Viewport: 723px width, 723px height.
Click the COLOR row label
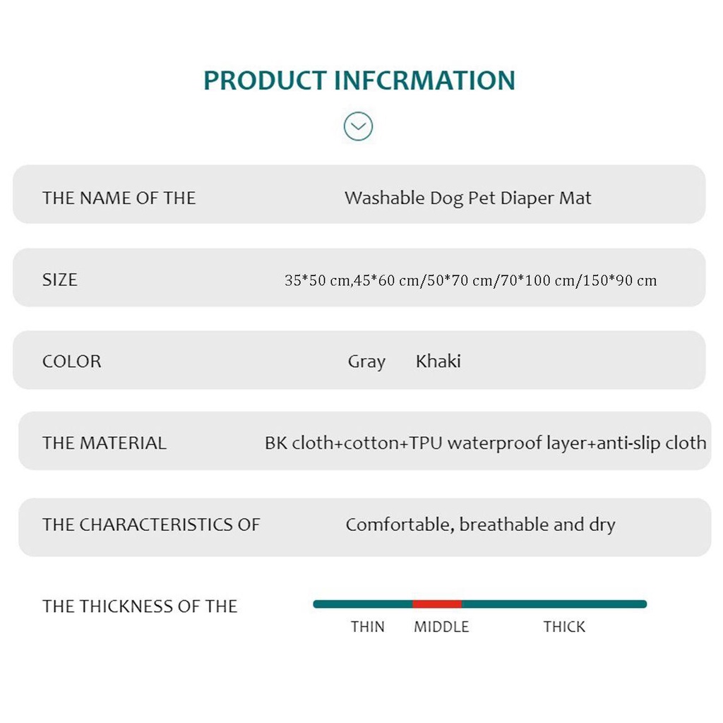pos(72,361)
